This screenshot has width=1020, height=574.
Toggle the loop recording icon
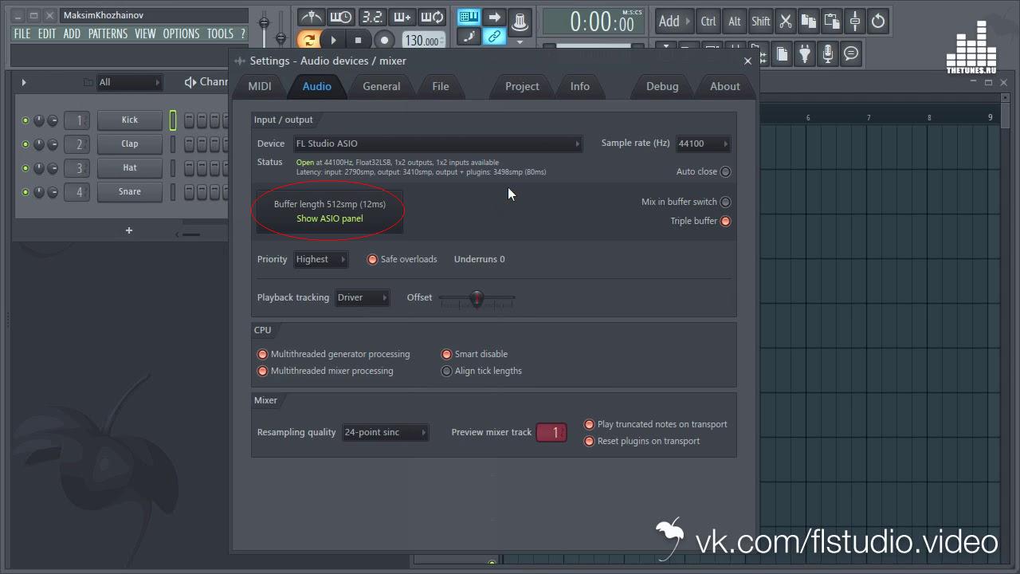point(432,18)
